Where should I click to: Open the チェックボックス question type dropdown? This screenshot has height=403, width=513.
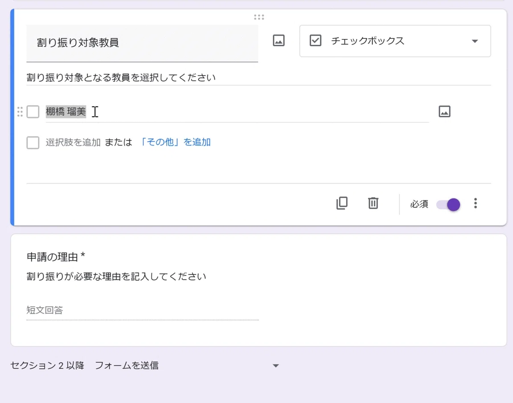tap(395, 41)
